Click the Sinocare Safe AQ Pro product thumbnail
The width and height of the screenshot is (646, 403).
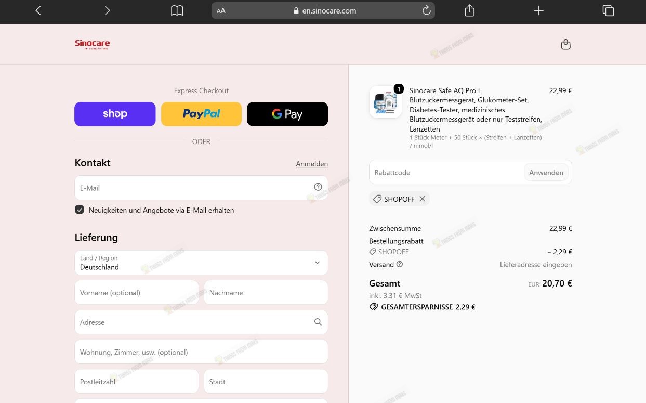[x=386, y=102]
